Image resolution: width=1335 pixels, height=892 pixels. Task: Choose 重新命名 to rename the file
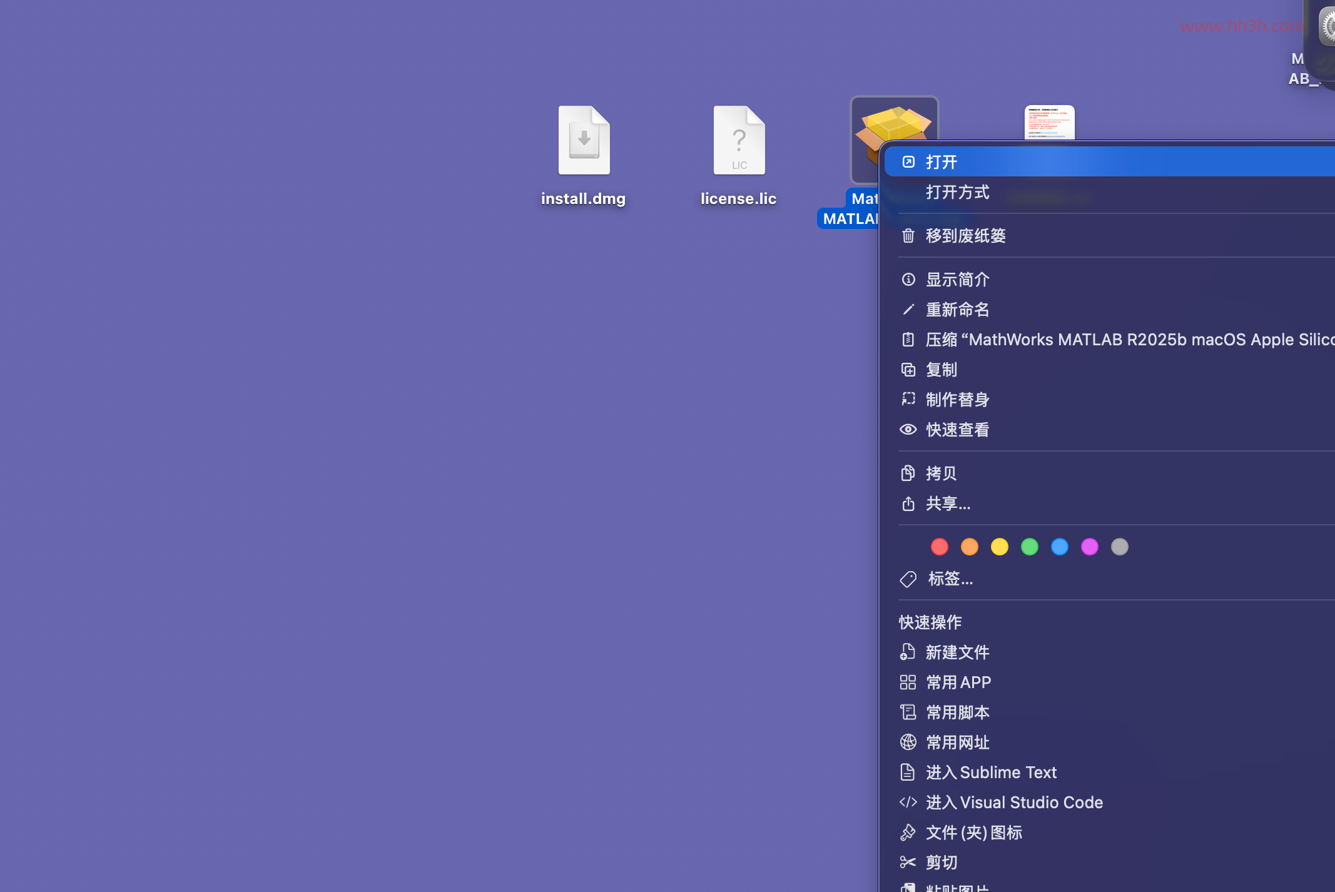click(x=1110, y=310)
